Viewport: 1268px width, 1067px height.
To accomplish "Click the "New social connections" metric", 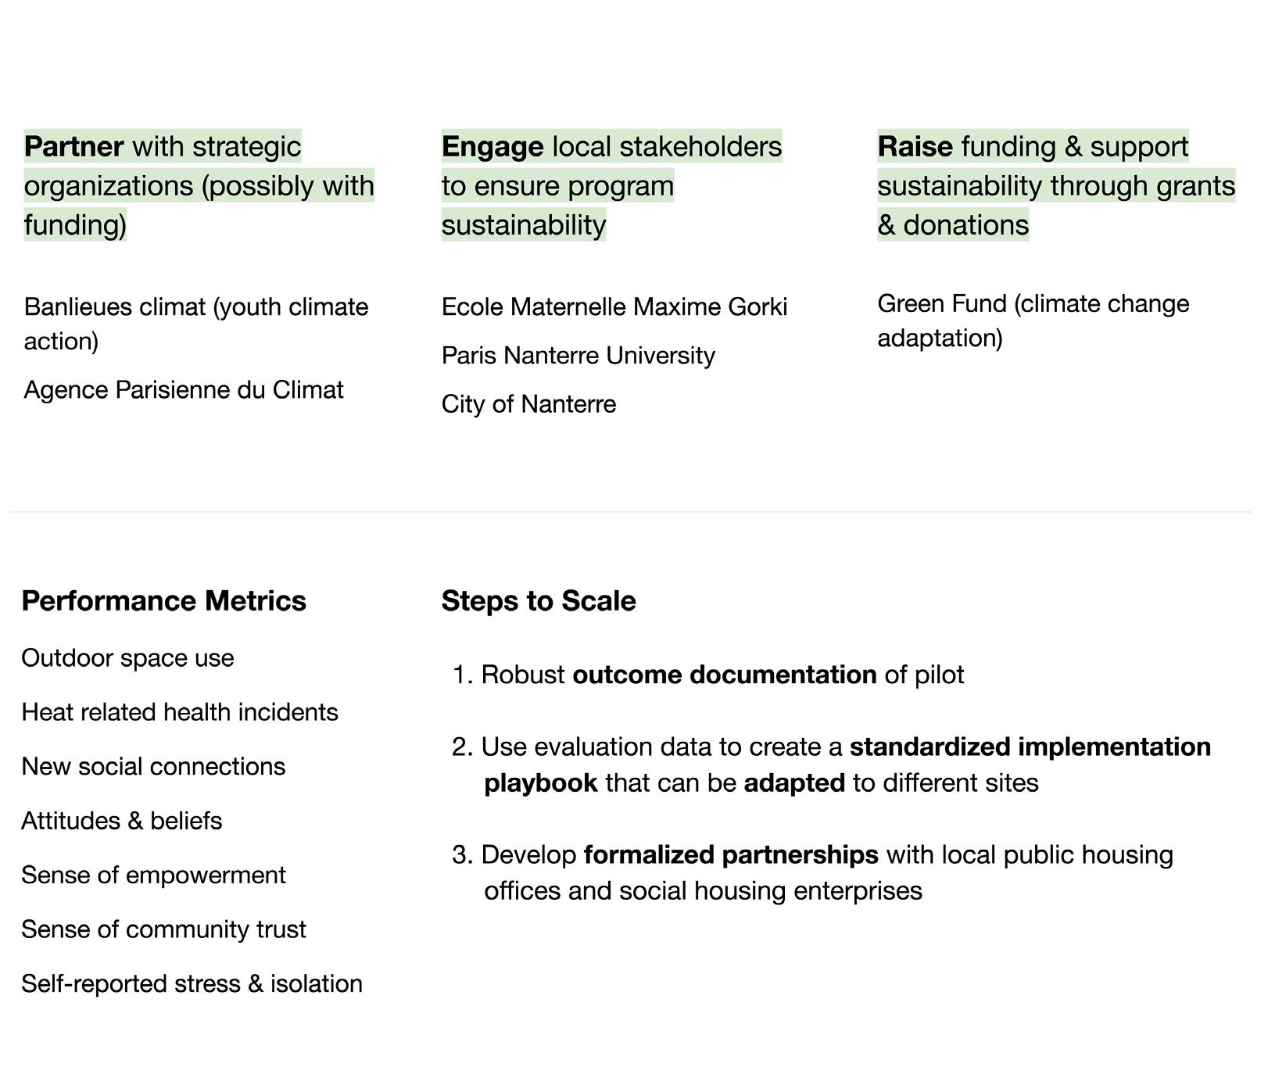I will coord(153,767).
